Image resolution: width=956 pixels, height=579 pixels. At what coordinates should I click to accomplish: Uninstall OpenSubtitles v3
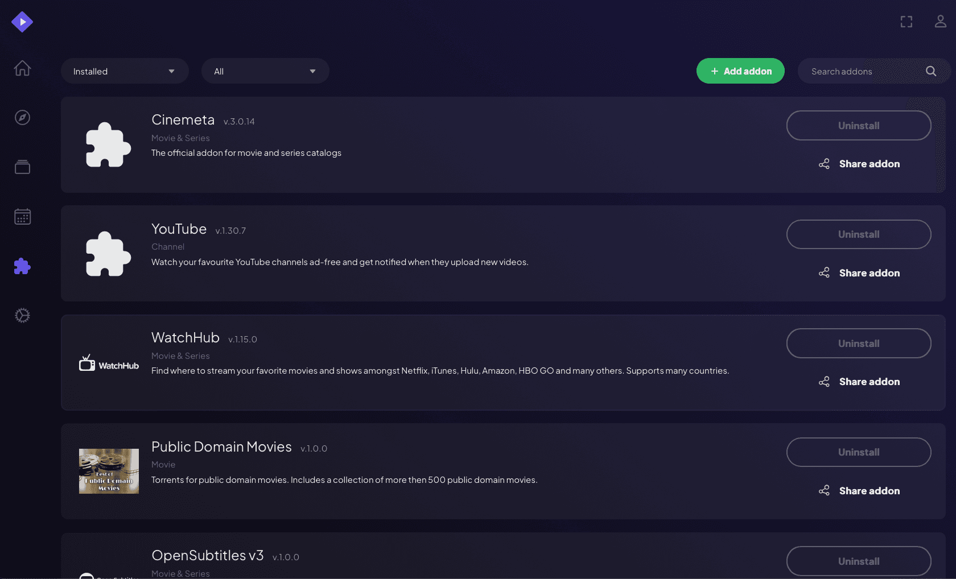coord(858,561)
